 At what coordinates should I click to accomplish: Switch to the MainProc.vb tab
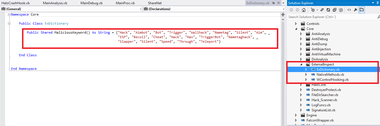pos(125,3)
